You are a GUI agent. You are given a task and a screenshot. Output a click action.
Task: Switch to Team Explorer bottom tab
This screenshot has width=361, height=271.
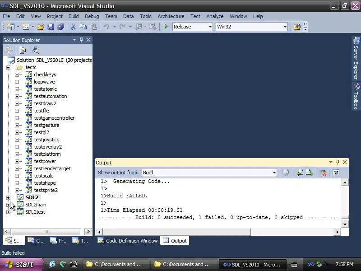point(80,241)
